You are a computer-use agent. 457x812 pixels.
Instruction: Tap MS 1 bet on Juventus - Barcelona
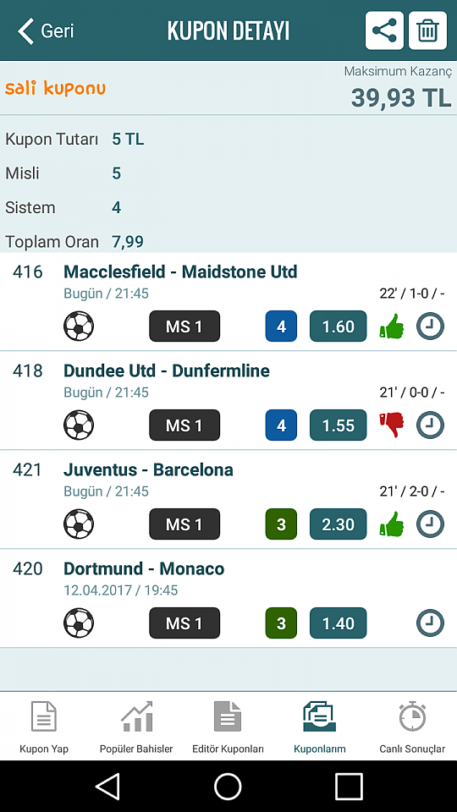pyautogui.click(x=184, y=524)
